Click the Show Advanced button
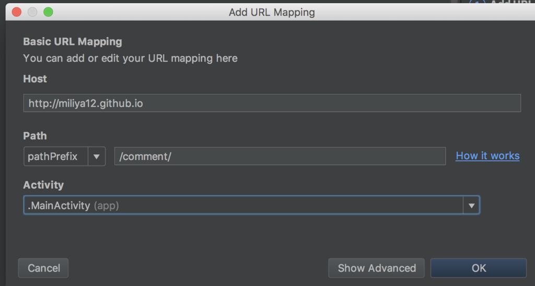 pos(377,268)
